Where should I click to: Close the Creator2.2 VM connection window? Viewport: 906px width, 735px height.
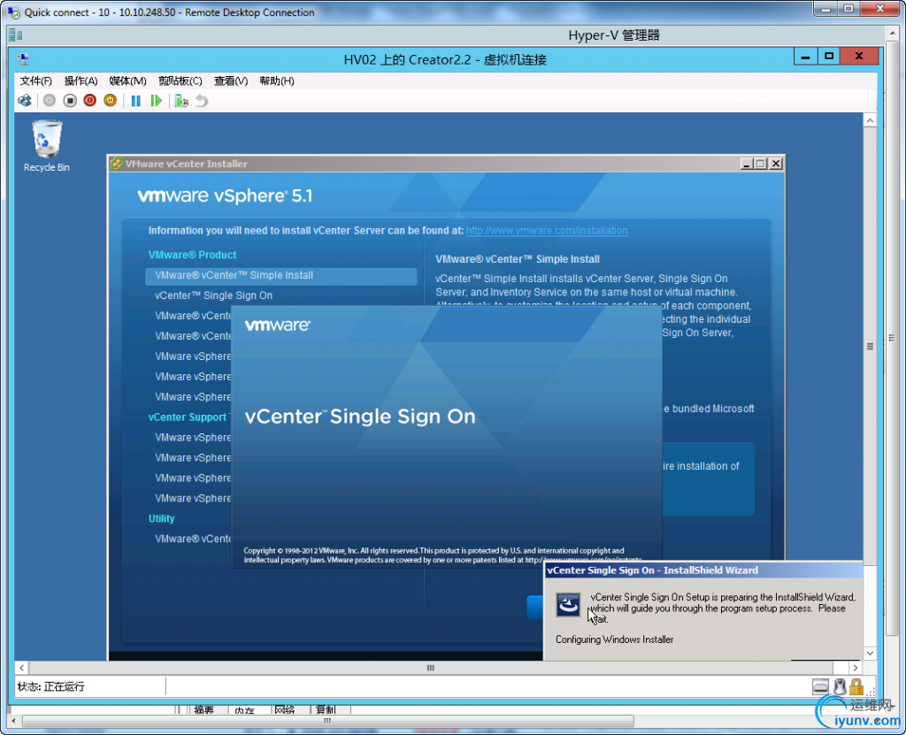click(859, 57)
